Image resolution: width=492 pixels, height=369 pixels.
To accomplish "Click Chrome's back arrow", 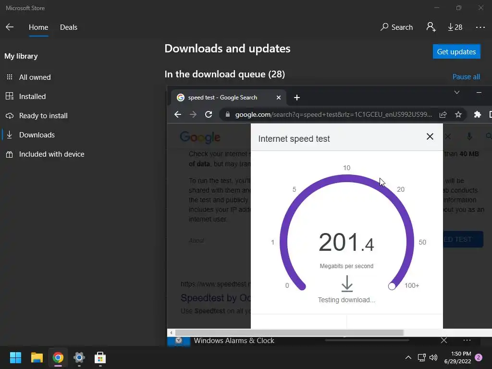I will 178,114.
